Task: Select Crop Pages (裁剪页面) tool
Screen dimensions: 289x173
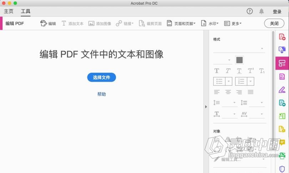Action: pyautogui.click(x=150, y=24)
